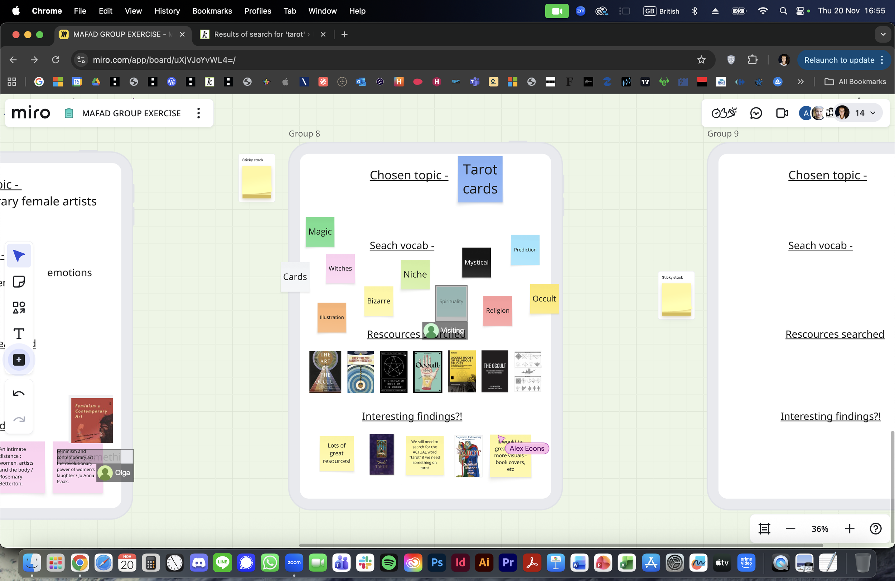Click the blue Tarot cards sticky note
Screen dimensions: 895x581
480,179
